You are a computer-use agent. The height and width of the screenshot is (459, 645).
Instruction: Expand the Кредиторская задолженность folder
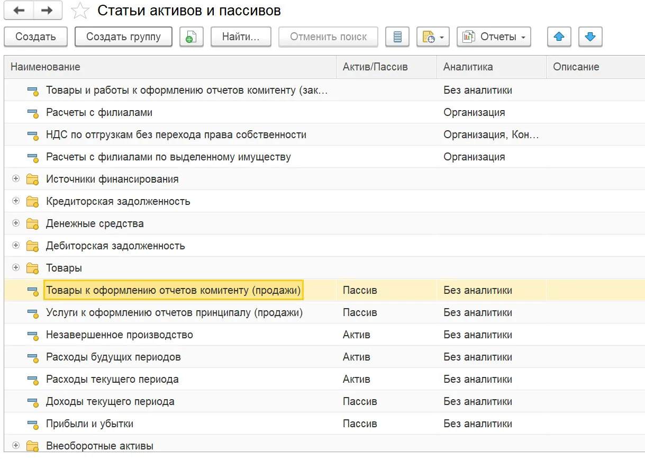coord(15,201)
